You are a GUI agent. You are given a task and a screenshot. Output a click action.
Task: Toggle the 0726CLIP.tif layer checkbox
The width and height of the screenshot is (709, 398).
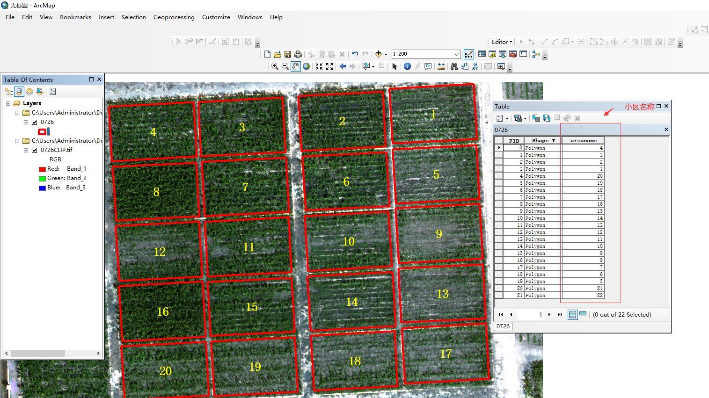[x=34, y=150]
